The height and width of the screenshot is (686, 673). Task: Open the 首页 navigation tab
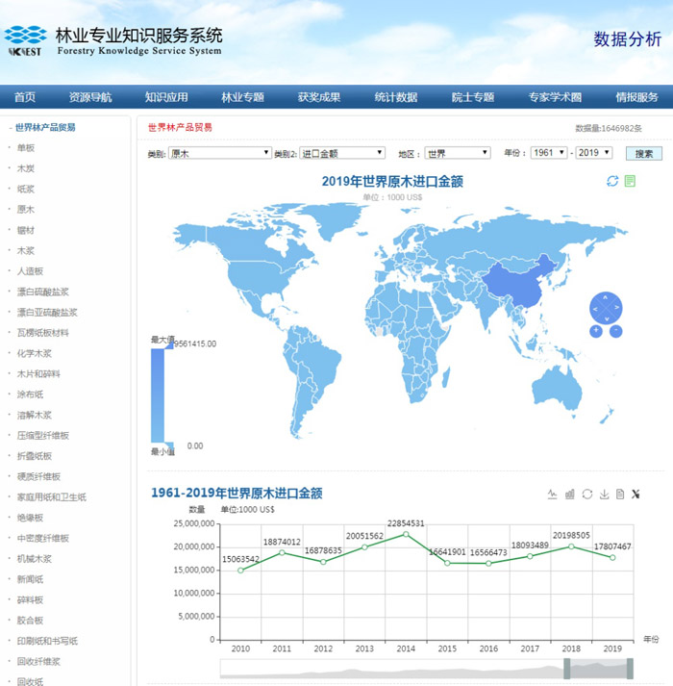tap(25, 96)
